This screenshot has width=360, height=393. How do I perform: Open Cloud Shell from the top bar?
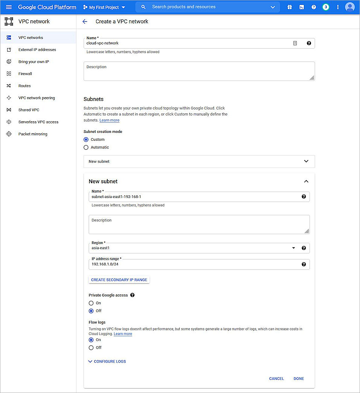[302, 7]
